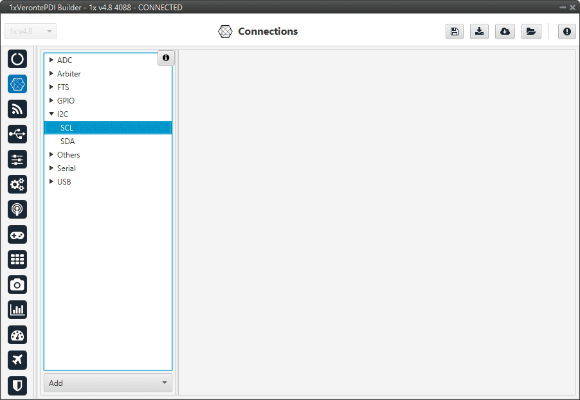Open the gauge dashboard sidebar icon
Viewport: 580px width, 400px height.
pos(17,335)
